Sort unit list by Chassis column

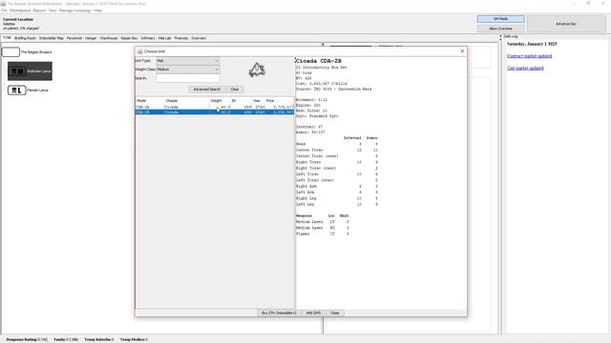[172, 101]
